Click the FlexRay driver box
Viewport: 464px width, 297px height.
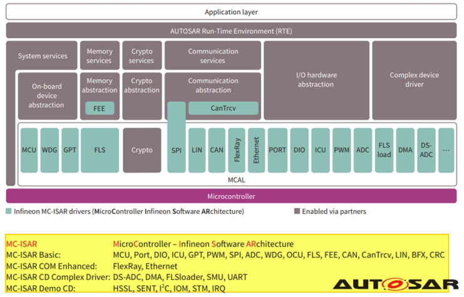click(x=237, y=150)
